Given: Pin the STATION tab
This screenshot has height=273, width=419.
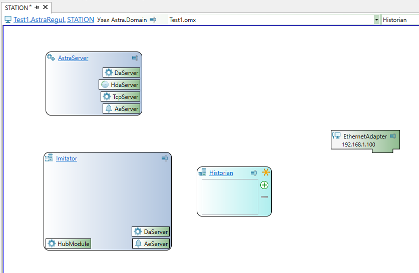Looking at the screenshot, I should pos(37,7).
